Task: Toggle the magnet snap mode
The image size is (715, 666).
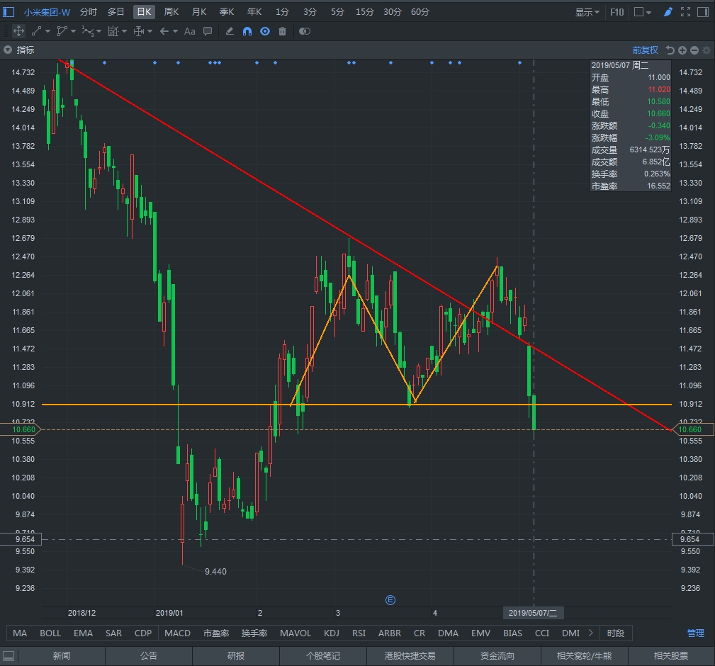Action: [247, 31]
